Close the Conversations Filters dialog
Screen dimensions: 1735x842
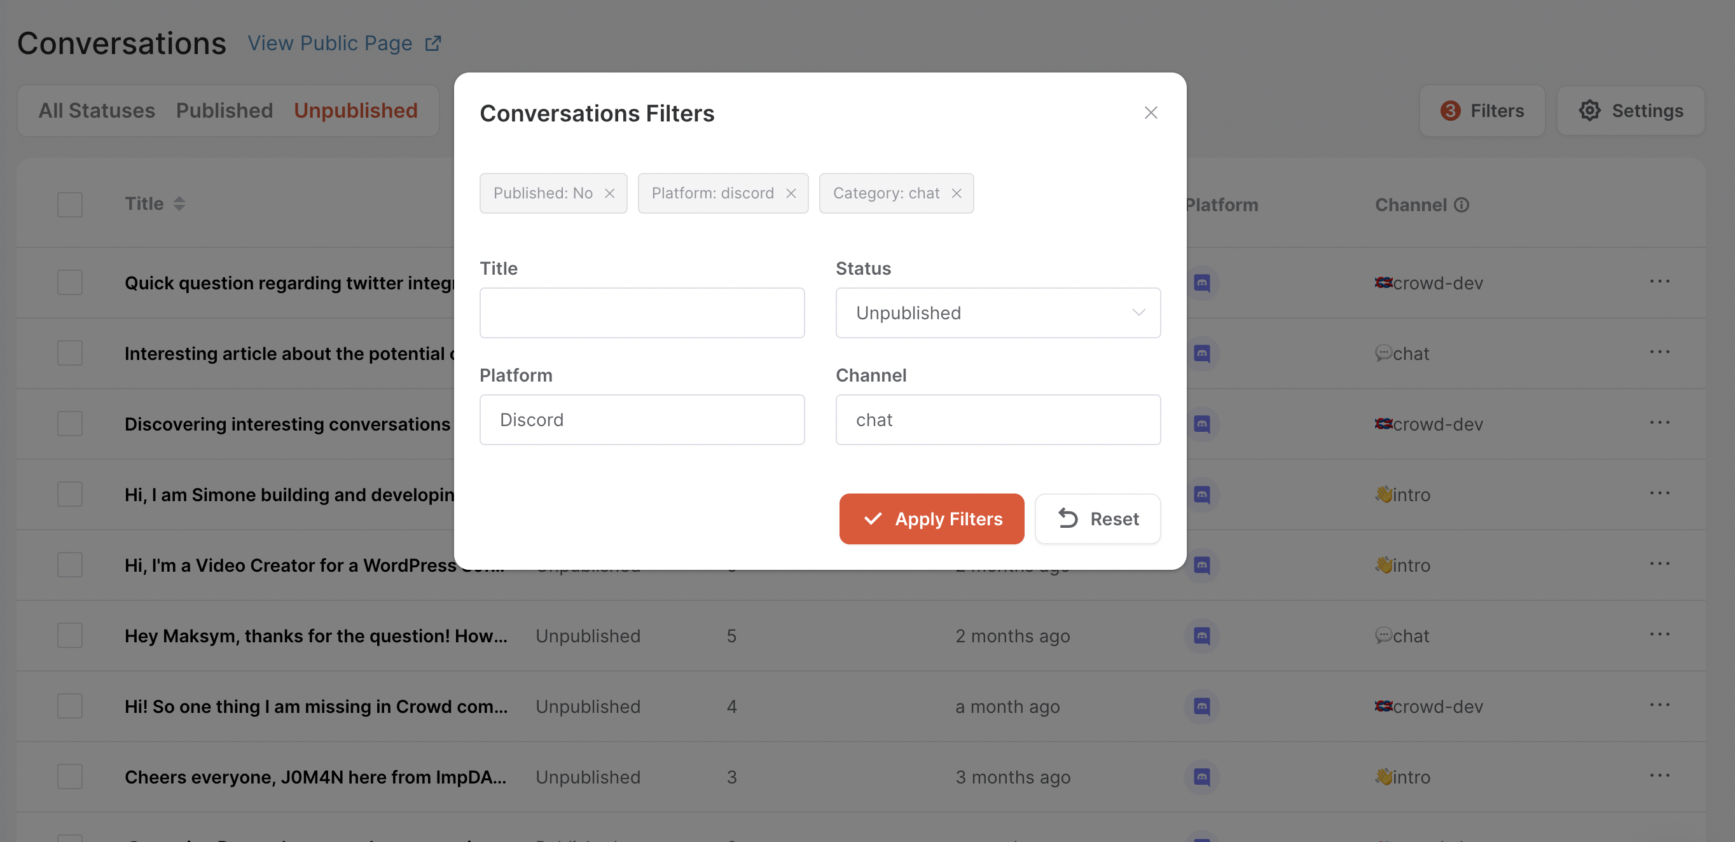pyautogui.click(x=1151, y=113)
